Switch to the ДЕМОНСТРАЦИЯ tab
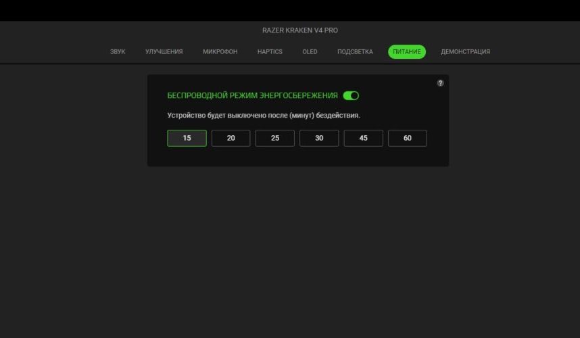 coord(465,52)
